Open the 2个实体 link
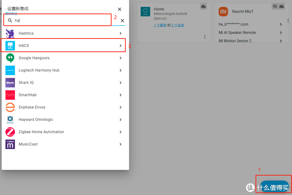The height and width of the screenshot is (195, 292). click(178, 25)
